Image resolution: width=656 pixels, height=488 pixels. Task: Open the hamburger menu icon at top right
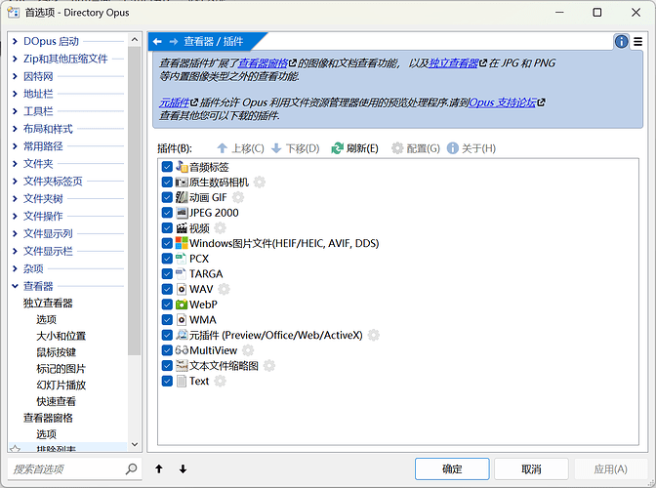[637, 41]
